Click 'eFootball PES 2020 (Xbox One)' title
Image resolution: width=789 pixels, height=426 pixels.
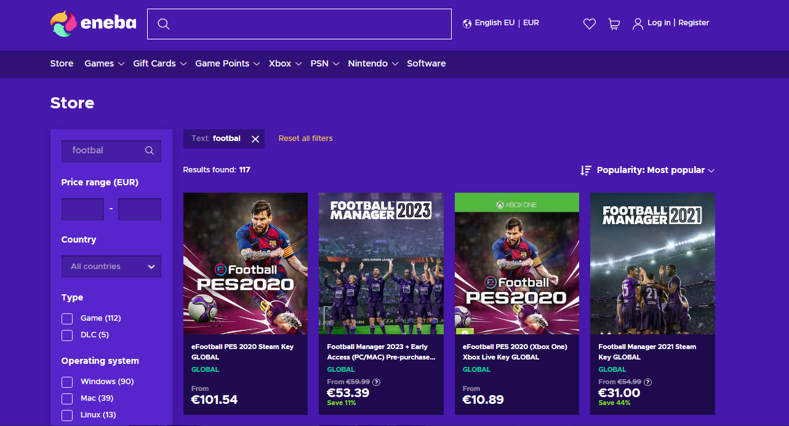point(515,352)
